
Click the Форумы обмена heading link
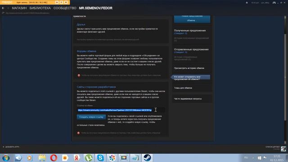click(x=86, y=51)
